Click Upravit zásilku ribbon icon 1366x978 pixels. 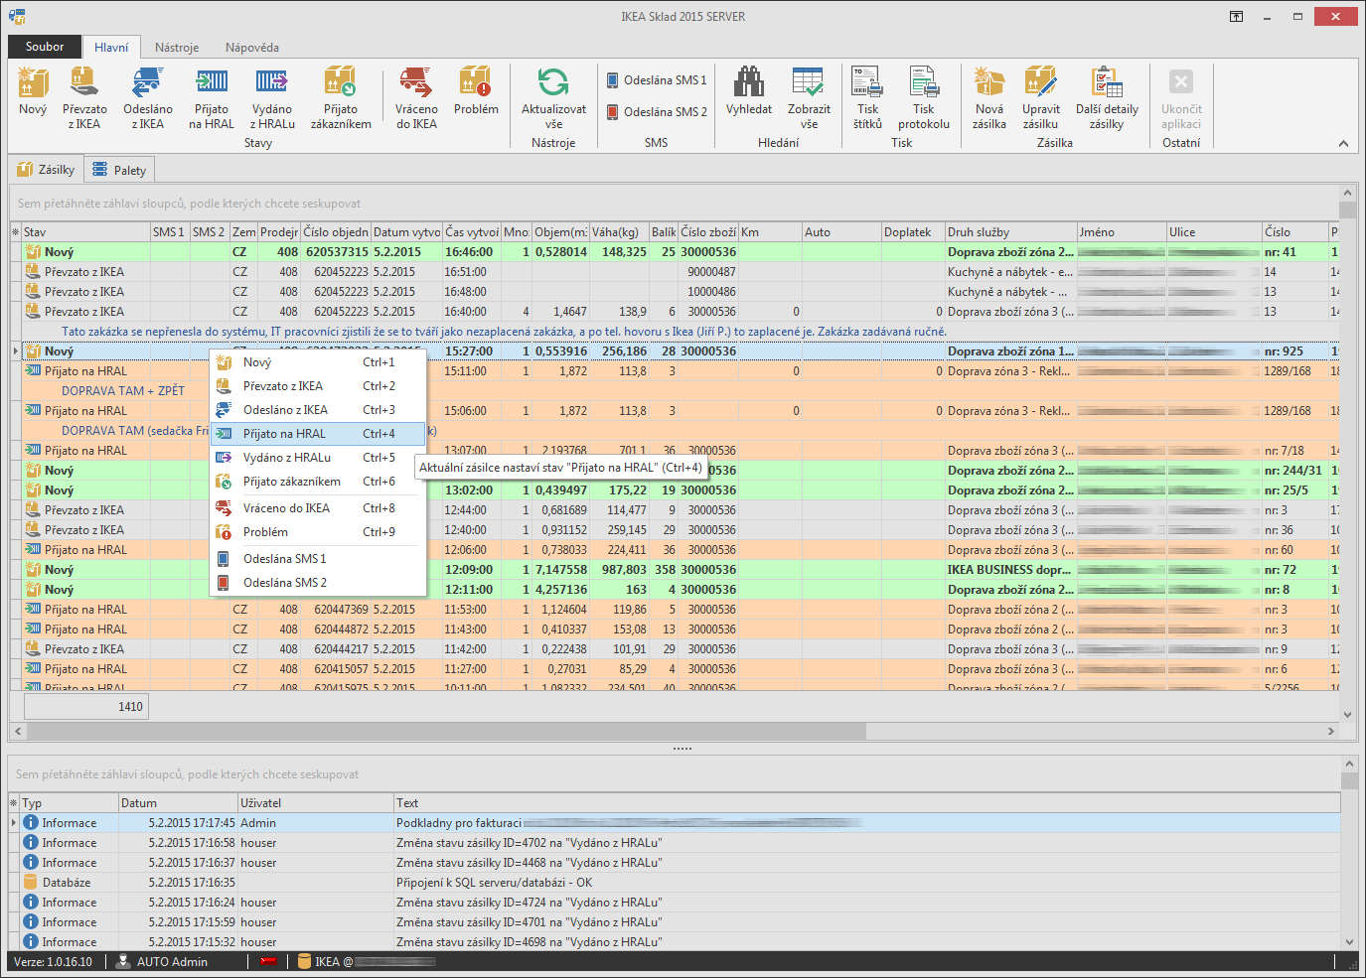click(x=1040, y=97)
